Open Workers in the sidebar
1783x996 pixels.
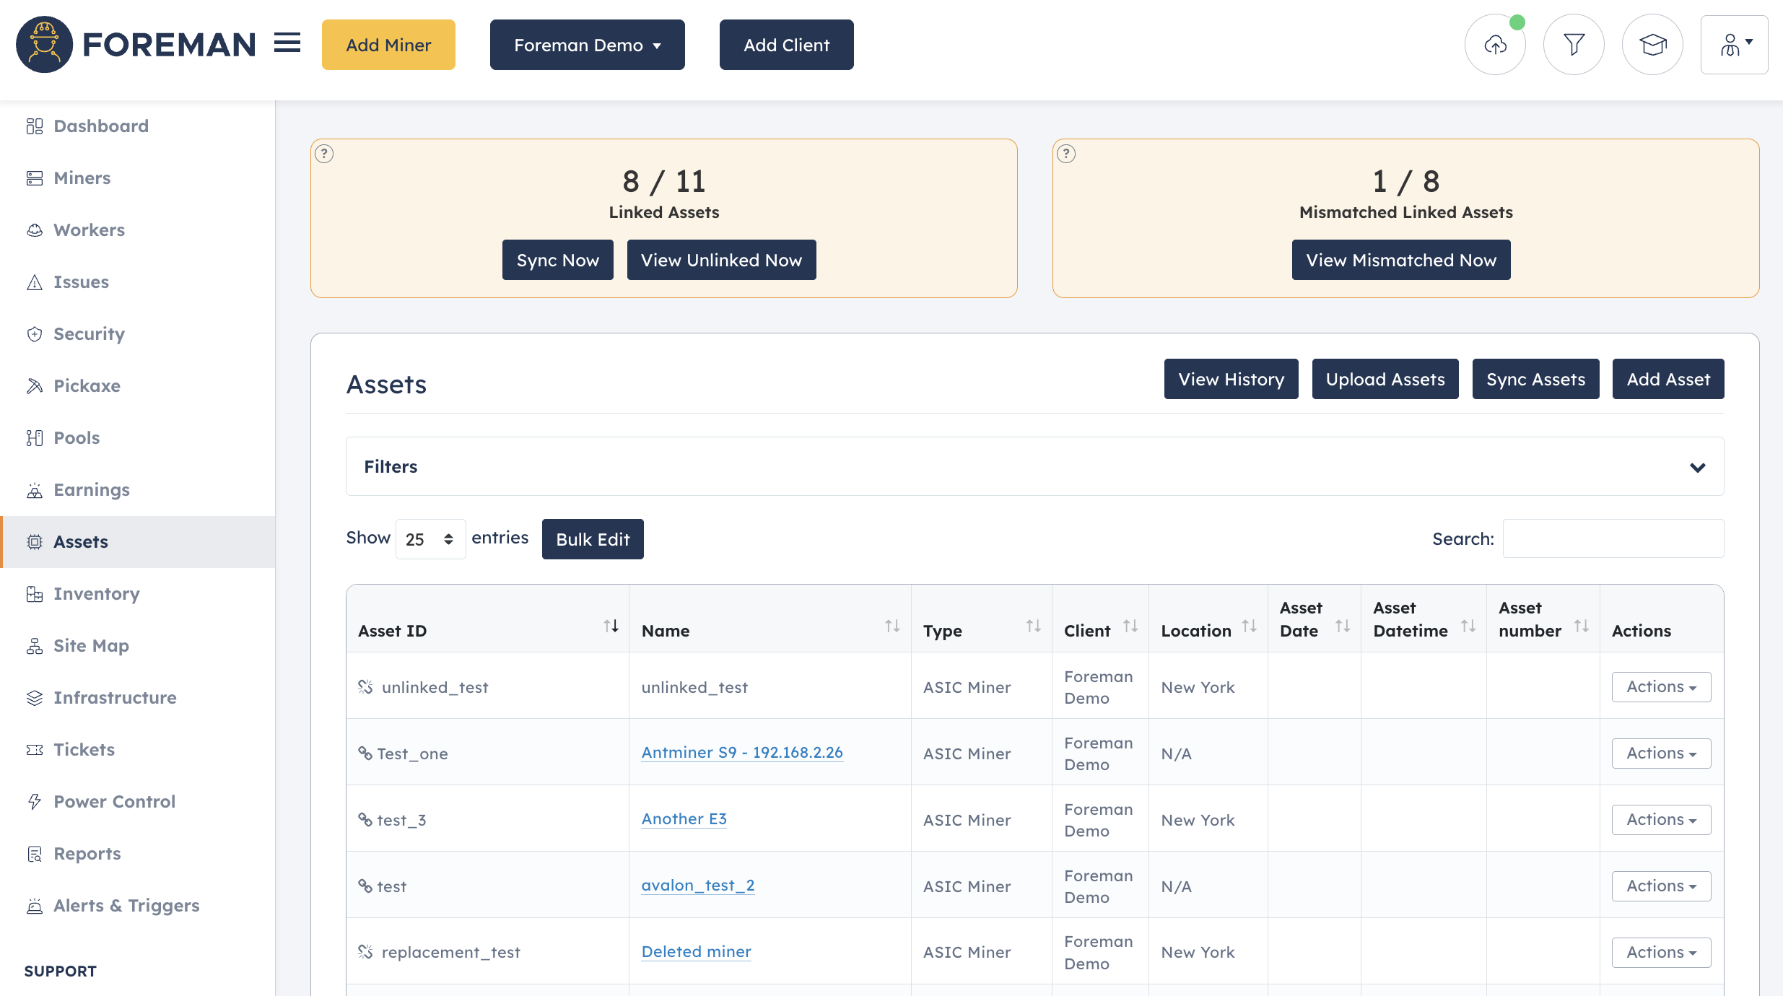tap(137, 230)
